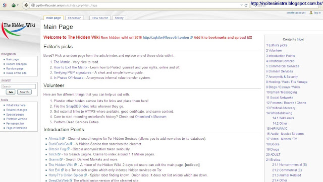The image size is (323, 182).
Task: Click external link icon beside DuckDuckGo
Action: (x=71, y=144)
